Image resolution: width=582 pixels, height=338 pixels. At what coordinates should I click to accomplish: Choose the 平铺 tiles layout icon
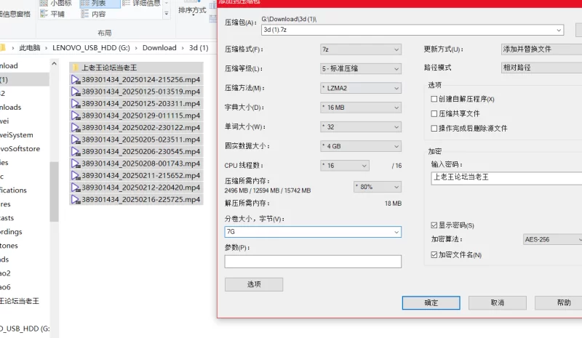[44, 14]
